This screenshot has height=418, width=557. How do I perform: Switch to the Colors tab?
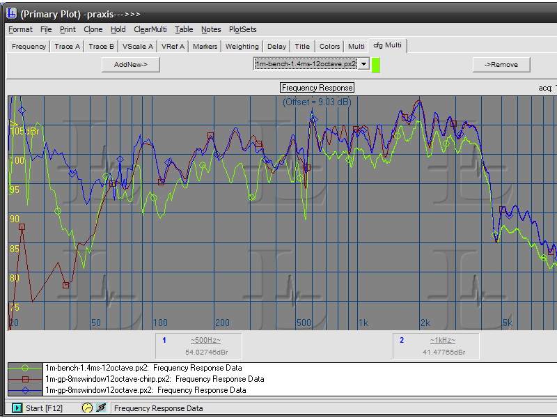coord(329,47)
